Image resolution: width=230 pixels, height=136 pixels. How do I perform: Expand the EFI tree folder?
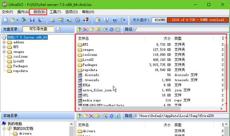click(4, 47)
